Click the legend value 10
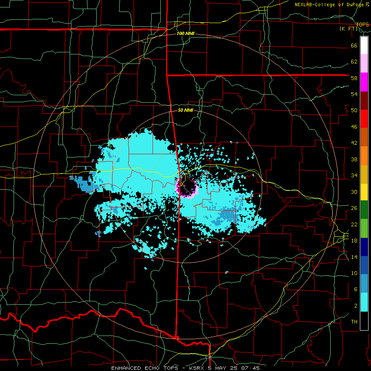 354,273
